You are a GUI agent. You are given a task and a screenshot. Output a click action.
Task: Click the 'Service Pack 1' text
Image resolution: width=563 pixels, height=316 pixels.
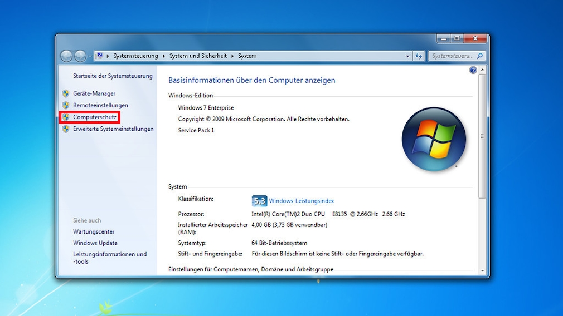pyautogui.click(x=196, y=130)
